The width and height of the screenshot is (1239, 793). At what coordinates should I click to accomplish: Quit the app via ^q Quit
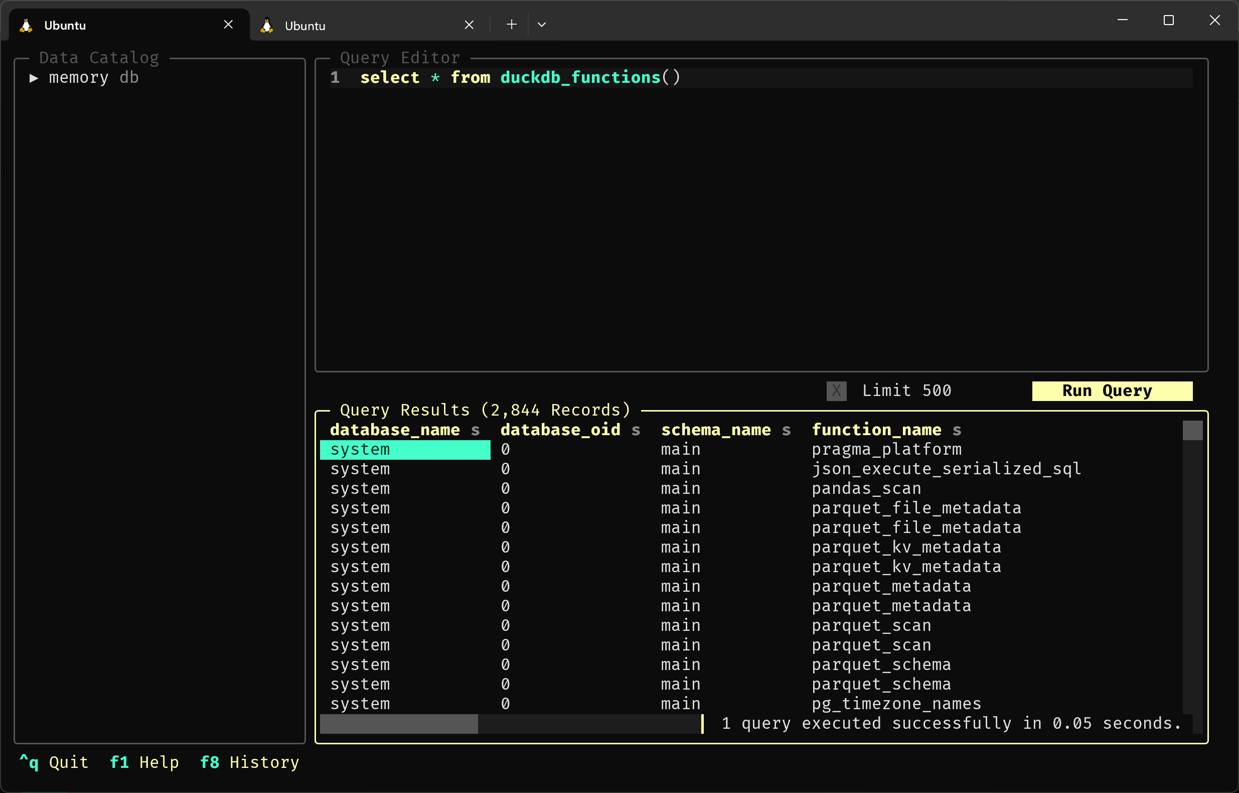click(55, 762)
